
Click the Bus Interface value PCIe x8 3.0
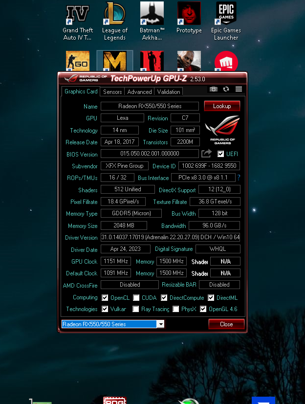click(x=203, y=178)
